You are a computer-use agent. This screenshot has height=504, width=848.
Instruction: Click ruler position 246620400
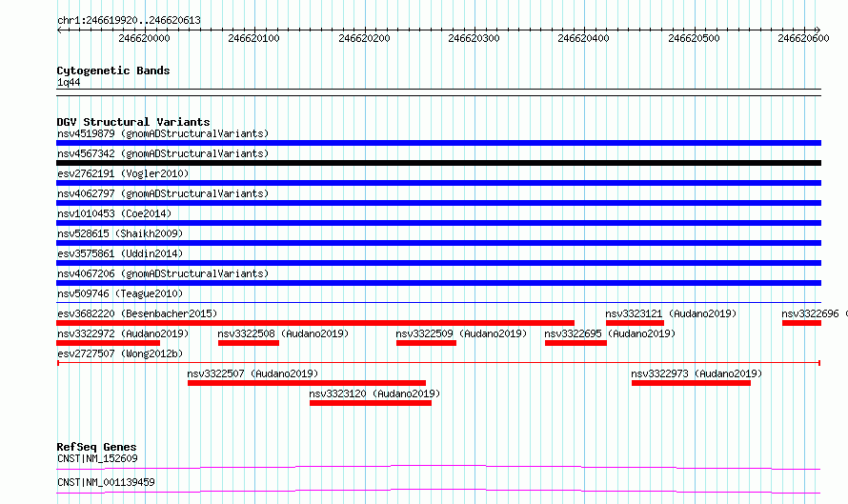[583, 38]
